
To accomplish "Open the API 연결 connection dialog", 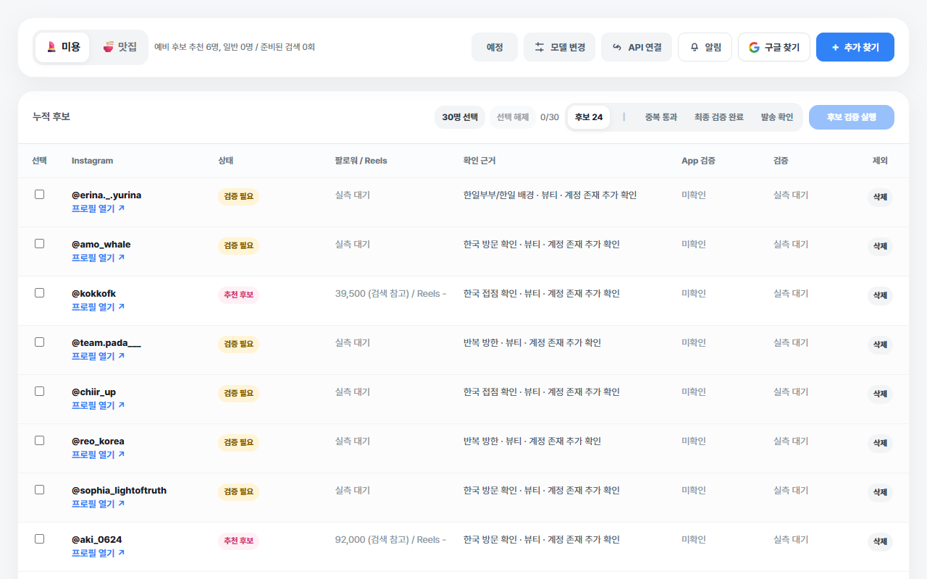I will [x=637, y=47].
